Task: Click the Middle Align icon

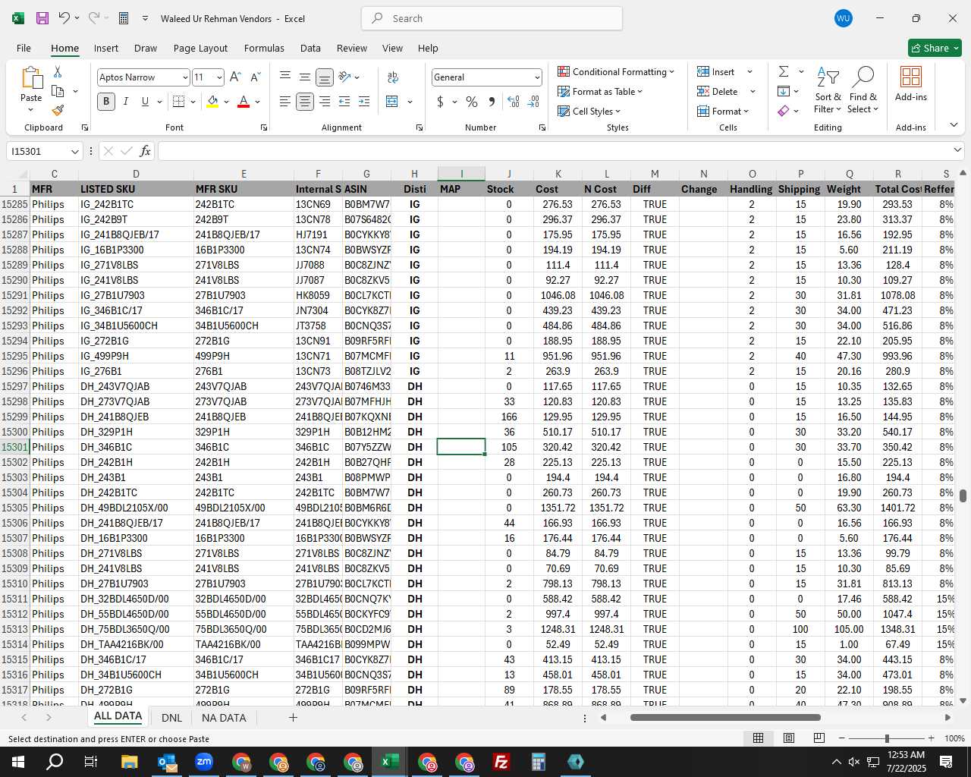Action: point(305,77)
